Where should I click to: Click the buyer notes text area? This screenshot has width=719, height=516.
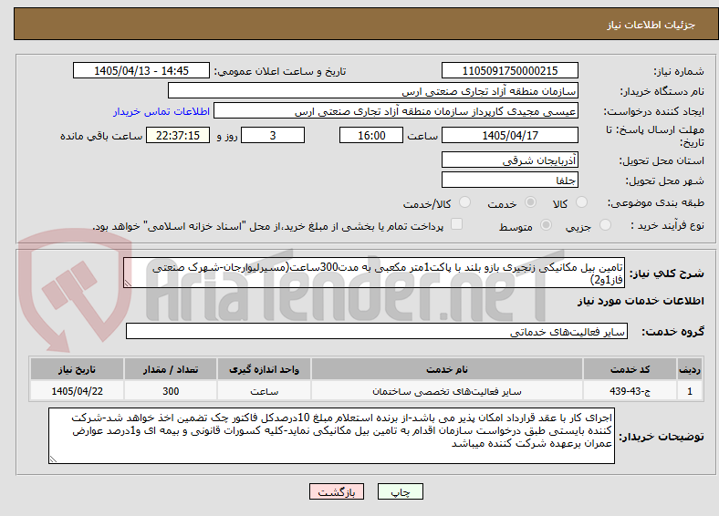[331, 436]
